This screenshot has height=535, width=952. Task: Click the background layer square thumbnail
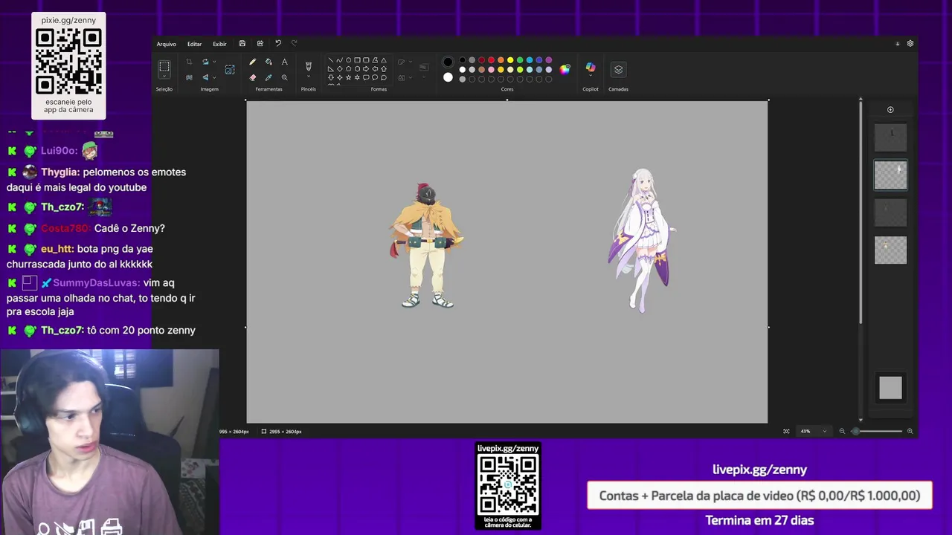pos(890,387)
